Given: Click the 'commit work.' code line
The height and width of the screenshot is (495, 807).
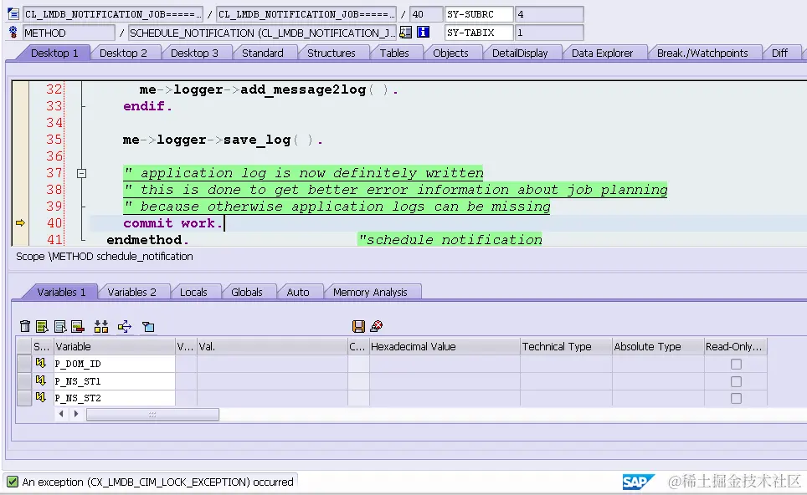Looking at the screenshot, I should [x=173, y=223].
